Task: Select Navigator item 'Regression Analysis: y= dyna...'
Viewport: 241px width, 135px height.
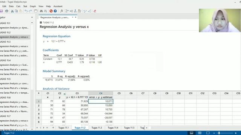Action: (x=14, y=28)
